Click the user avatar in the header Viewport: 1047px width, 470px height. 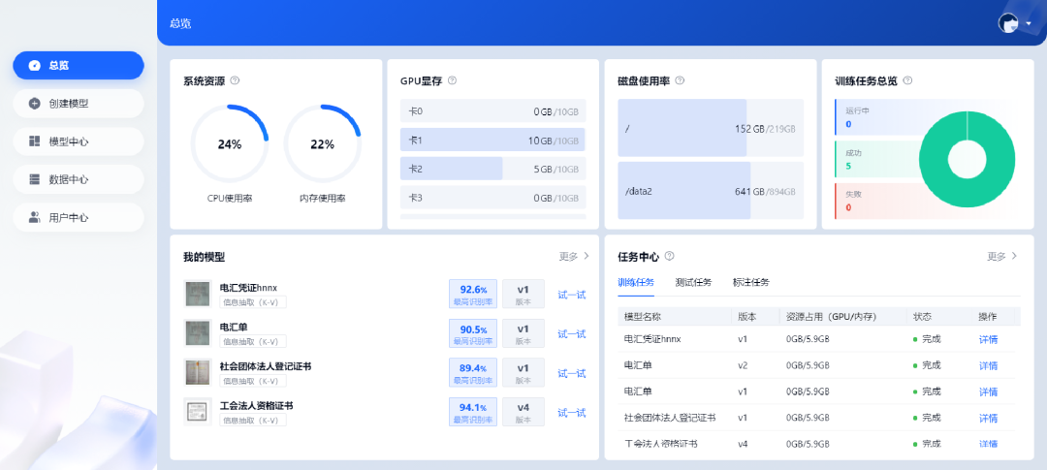coord(1007,23)
